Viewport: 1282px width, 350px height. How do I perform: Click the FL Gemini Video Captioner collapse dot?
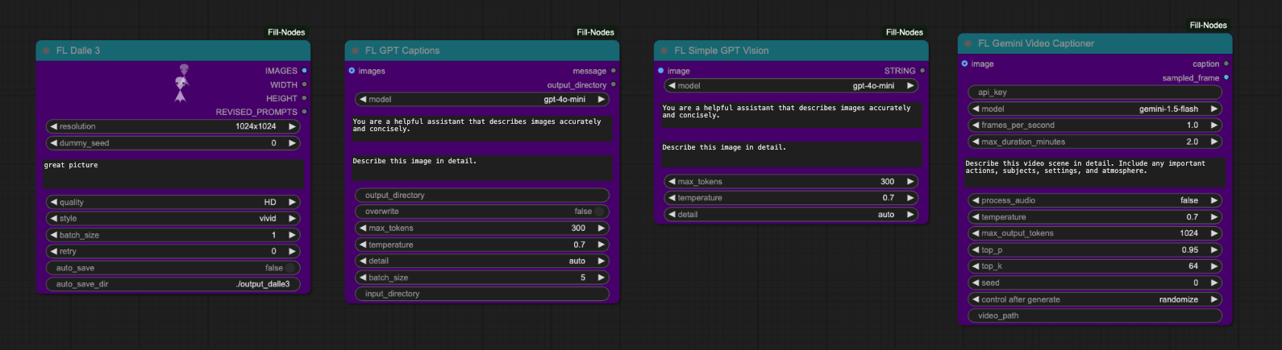968,43
